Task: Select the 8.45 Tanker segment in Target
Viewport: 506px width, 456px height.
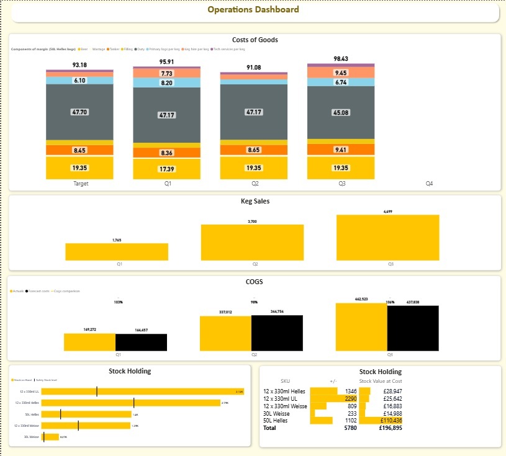Action: click(79, 150)
